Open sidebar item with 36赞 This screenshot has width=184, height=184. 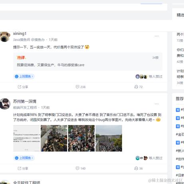(180, 77)
